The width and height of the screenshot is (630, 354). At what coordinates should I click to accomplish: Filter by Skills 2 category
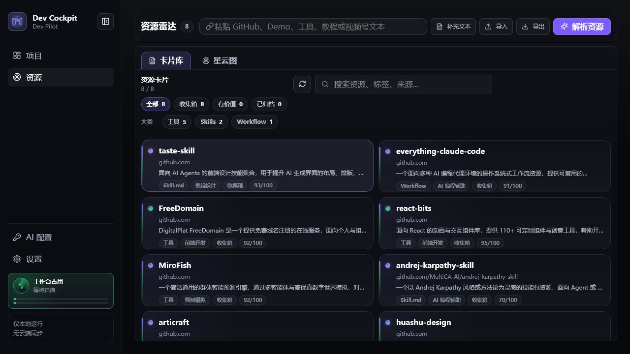211,122
